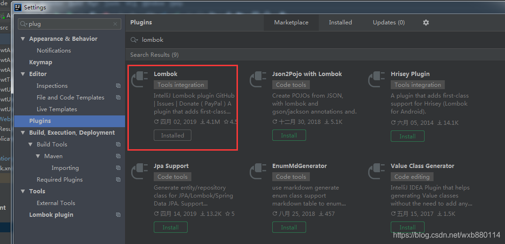Click Tools integration tag under Lombok

coord(181,85)
